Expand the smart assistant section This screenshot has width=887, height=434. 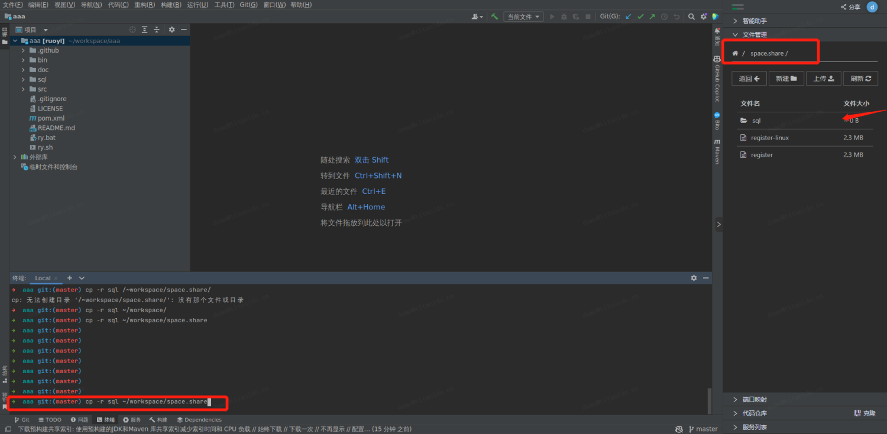(x=735, y=21)
